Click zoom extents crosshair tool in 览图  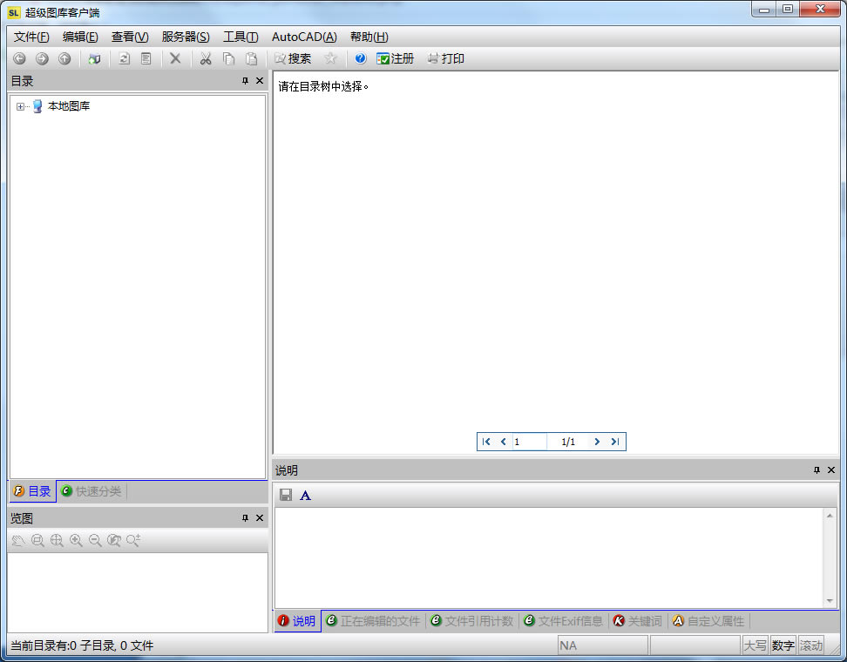(x=57, y=540)
